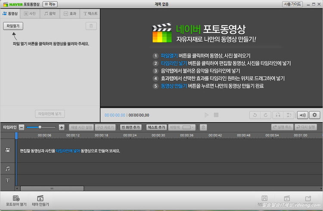Image resolution: width=323 pixels, height=211 pixels.
Task: Zoom out the timeline with the minus button
Action: point(22,127)
